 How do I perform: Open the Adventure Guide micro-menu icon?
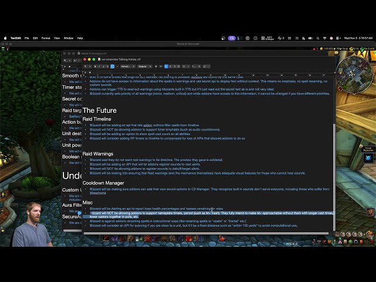pyautogui.click(x=361, y=241)
